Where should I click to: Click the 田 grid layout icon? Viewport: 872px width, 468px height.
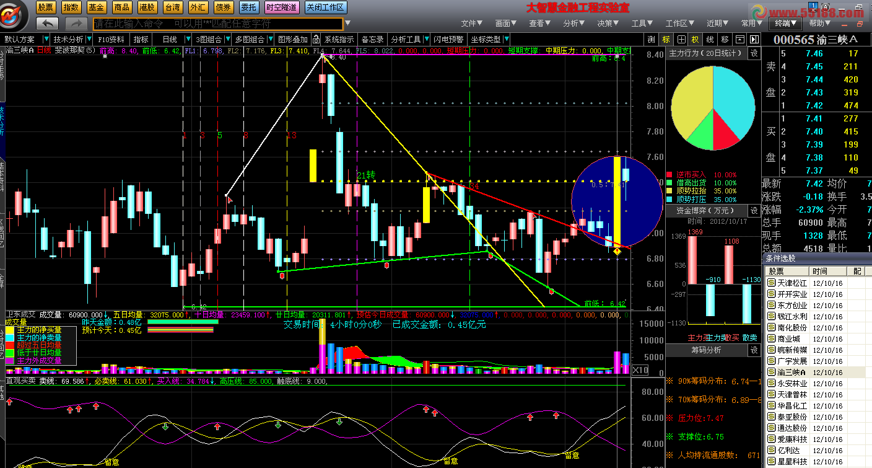681,39
